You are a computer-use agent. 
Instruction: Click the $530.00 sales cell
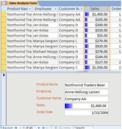point(97,30)
